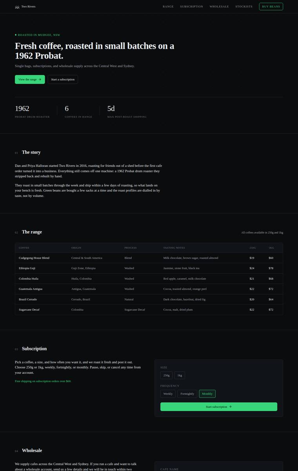Click the $68 price for Colombia Huila

coord(271,279)
